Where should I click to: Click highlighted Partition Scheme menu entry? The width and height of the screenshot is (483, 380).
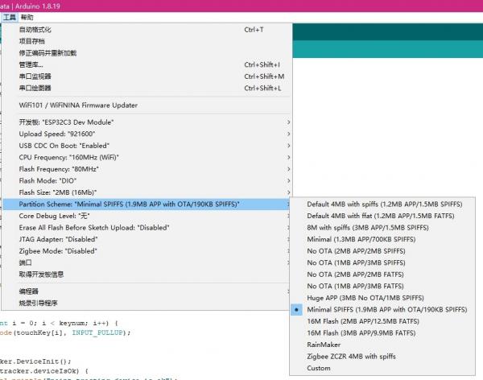click(147, 204)
